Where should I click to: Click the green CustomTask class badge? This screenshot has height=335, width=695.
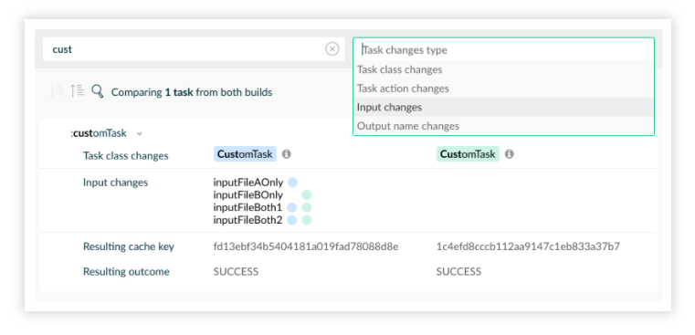468,154
